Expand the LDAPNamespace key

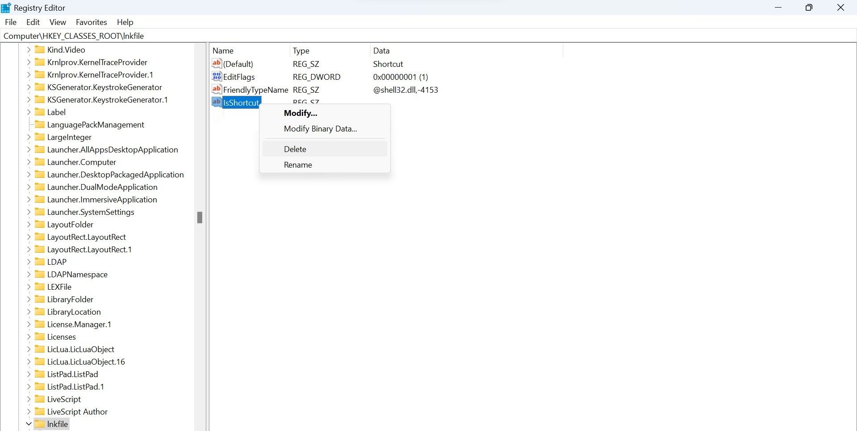pyautogui.click(x=29, y=274)
